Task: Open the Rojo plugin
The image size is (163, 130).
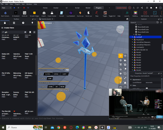Action: pos(97,14)
